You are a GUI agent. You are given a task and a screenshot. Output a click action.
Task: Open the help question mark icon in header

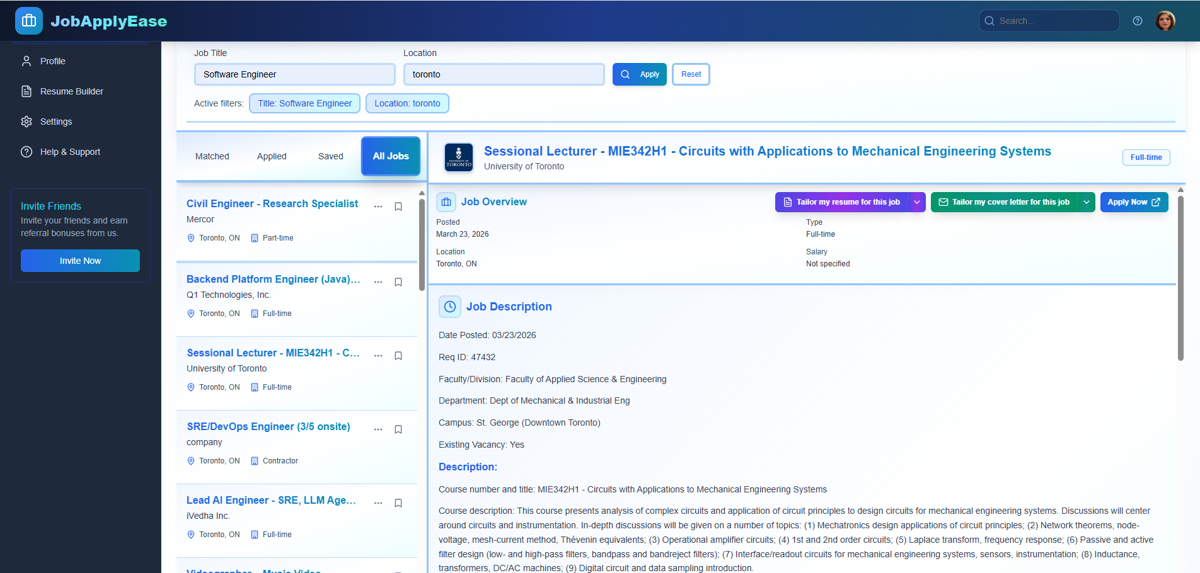click(1137, 21)
